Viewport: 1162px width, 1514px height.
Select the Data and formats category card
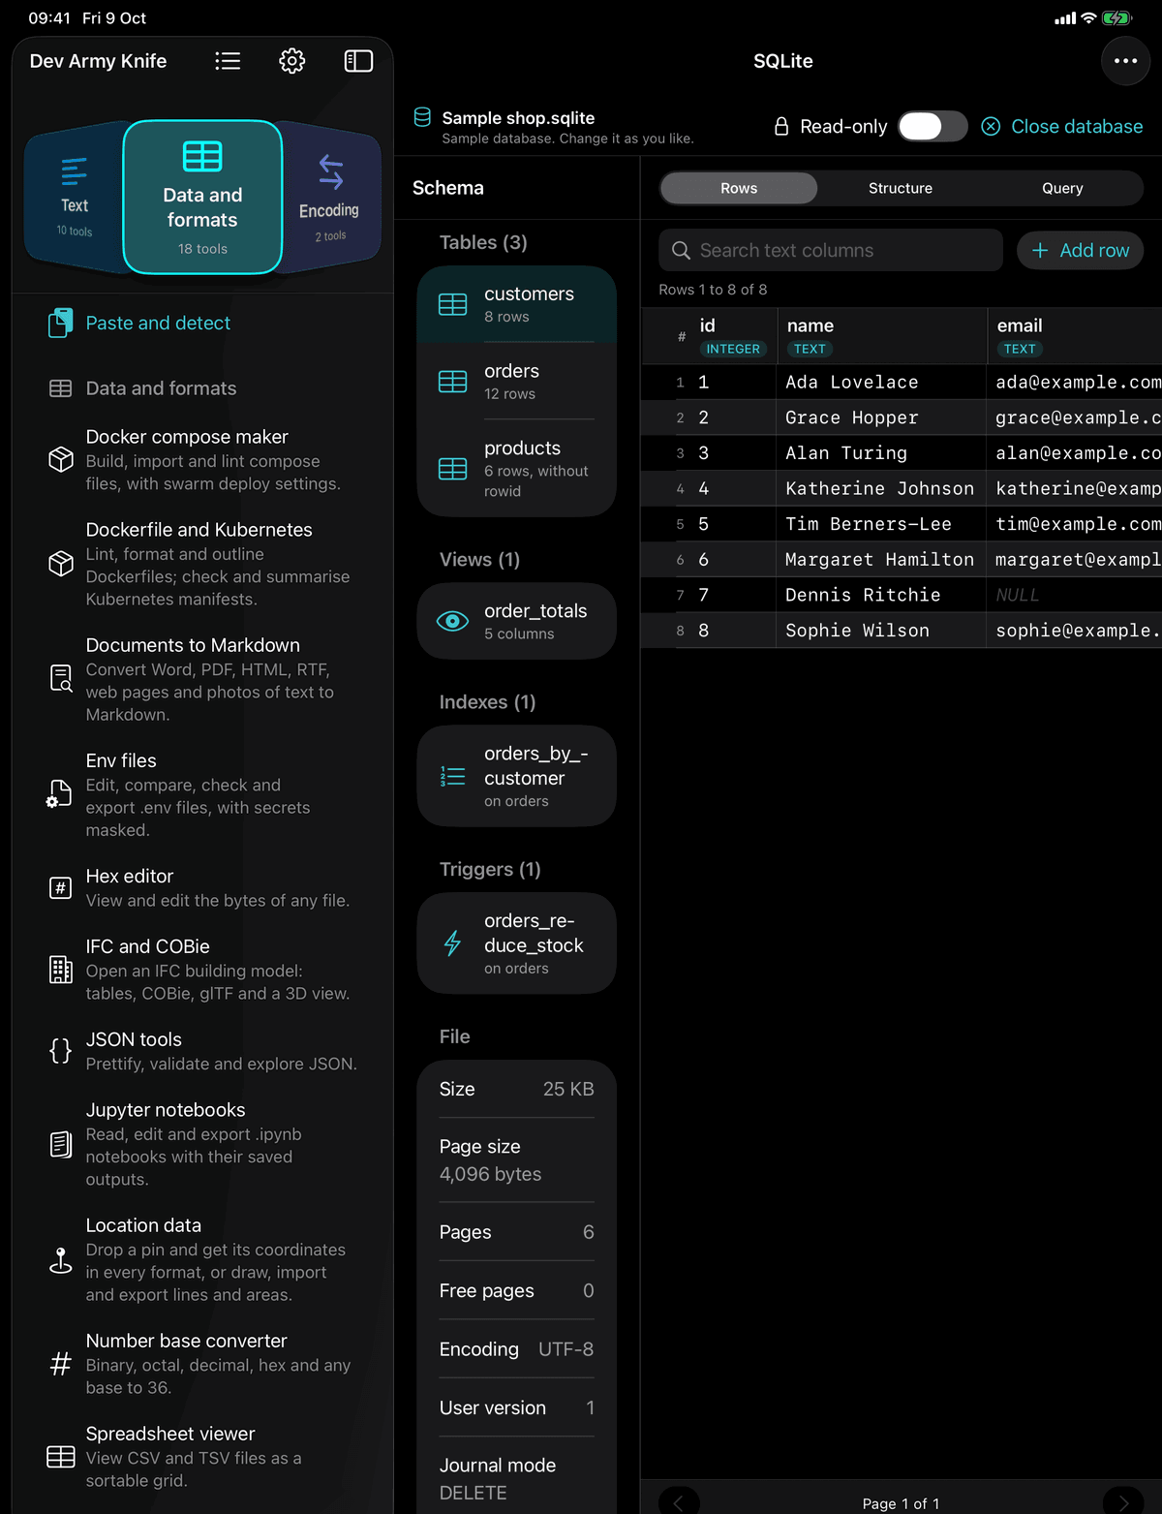[202, 198]
